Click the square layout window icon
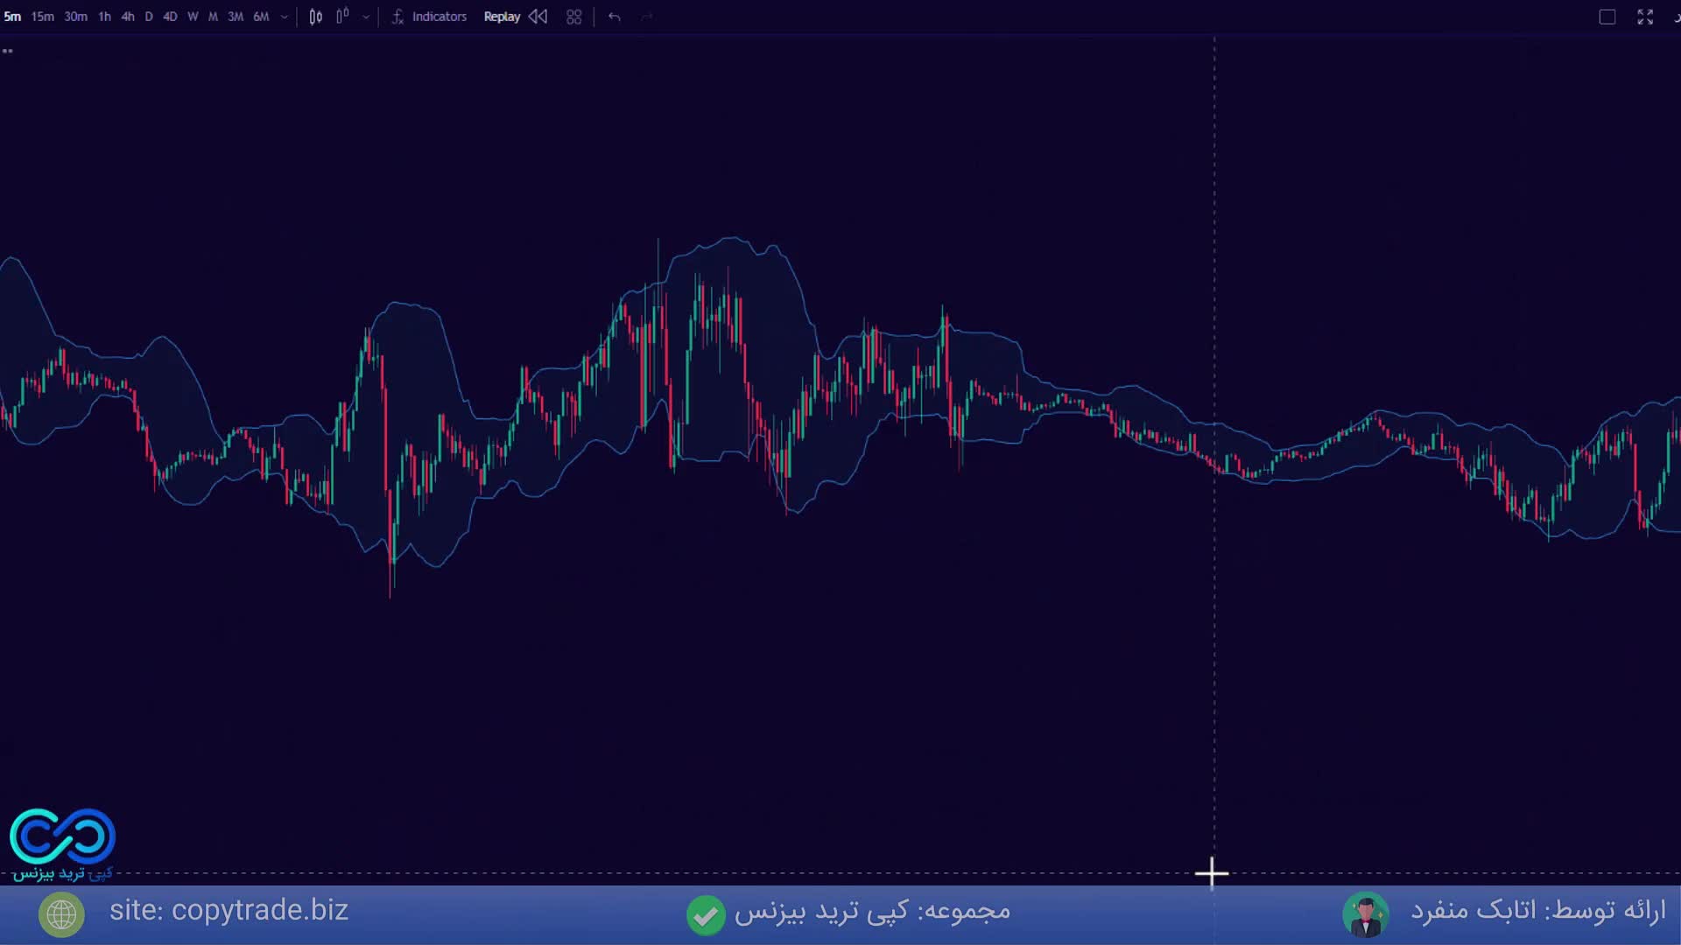Screen dimensions: 1681x945 tap(1607, 17)
